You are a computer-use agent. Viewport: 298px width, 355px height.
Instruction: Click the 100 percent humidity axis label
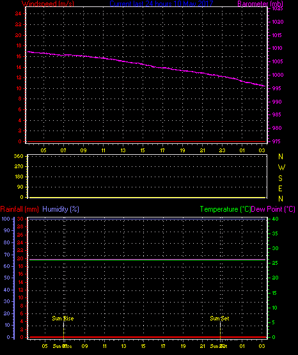[x=6, y=219]
